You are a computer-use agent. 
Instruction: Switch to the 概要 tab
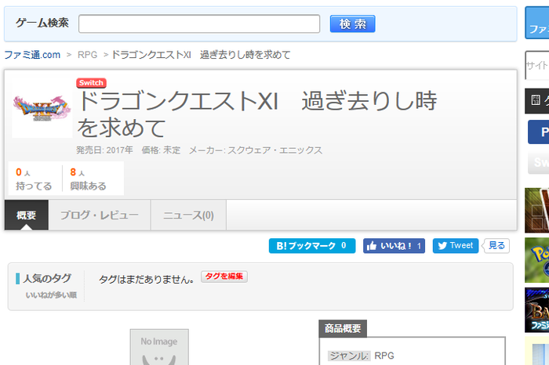[x=26, y=215]
